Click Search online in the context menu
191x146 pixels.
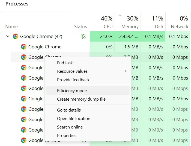70,127
